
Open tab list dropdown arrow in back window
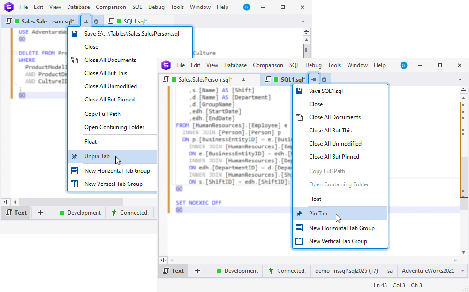303,22
